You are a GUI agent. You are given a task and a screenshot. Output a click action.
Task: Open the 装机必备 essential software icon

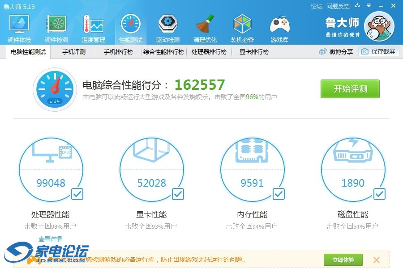(x=242, y=28)
